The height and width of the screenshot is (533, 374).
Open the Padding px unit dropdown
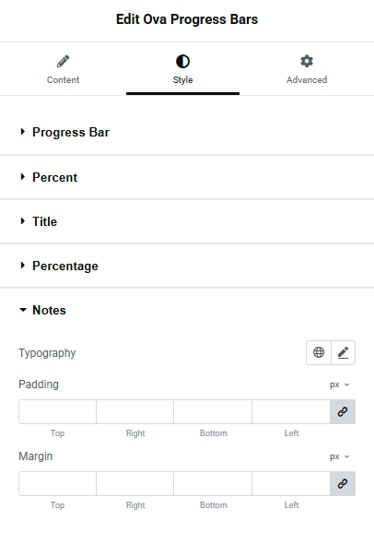(339, 385)
